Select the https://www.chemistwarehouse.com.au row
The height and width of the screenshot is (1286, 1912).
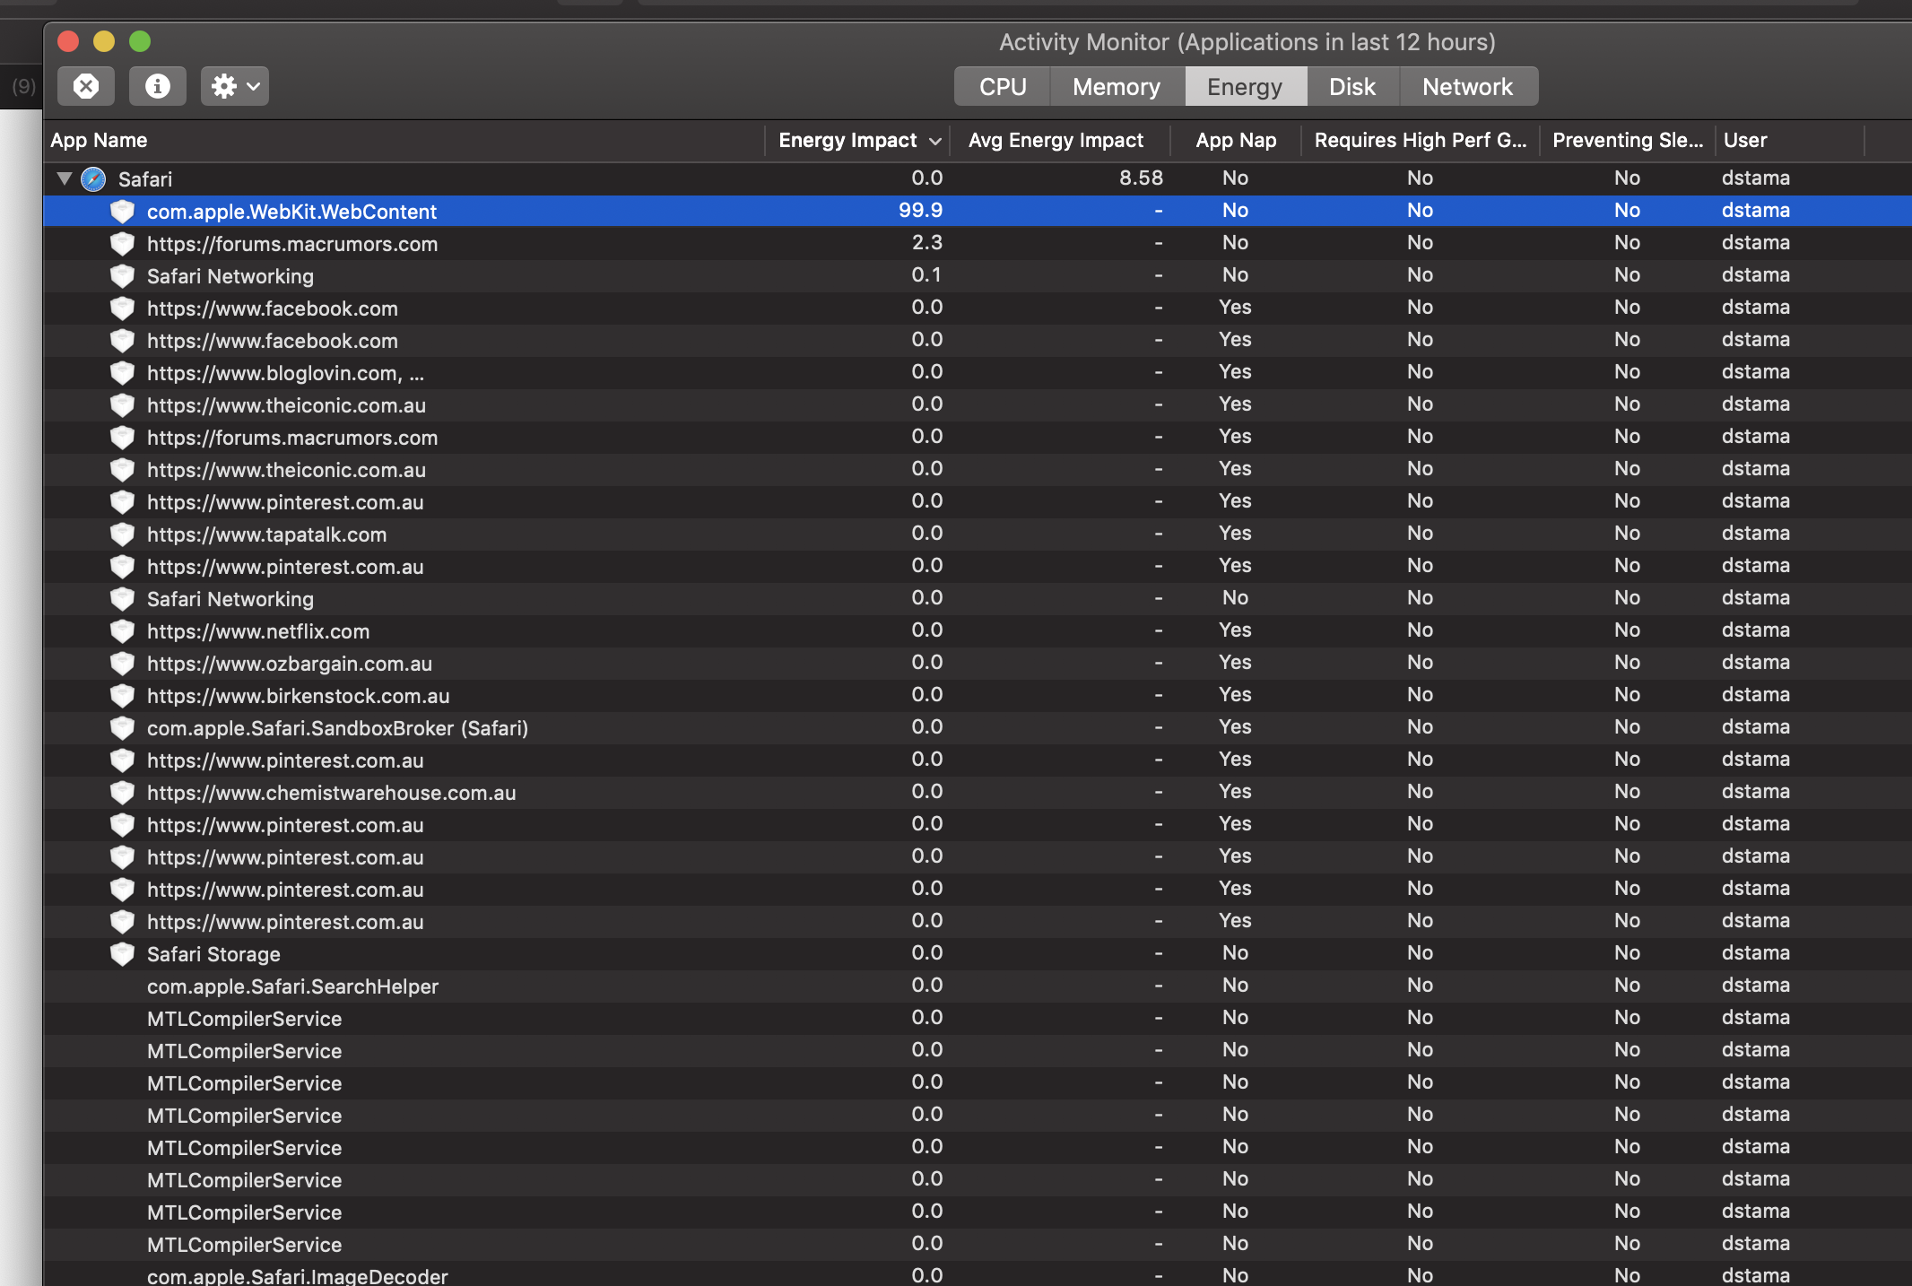pyautogui.click(x=978, y=792)
